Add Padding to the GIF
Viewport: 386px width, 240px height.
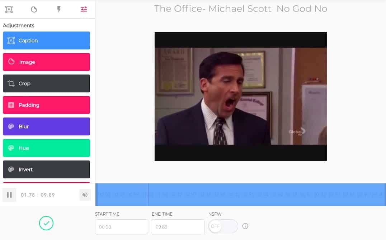coord(46,105)
